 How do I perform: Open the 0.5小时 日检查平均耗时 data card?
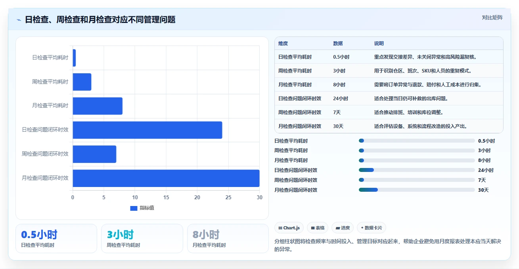(x=56, y=238)
